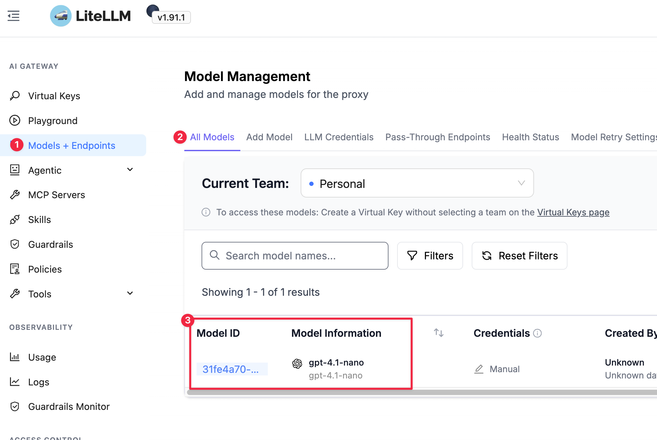This screenshot has height=440, width=657.
Task: Open the Health Status tab
Action: tap(530, 137)
